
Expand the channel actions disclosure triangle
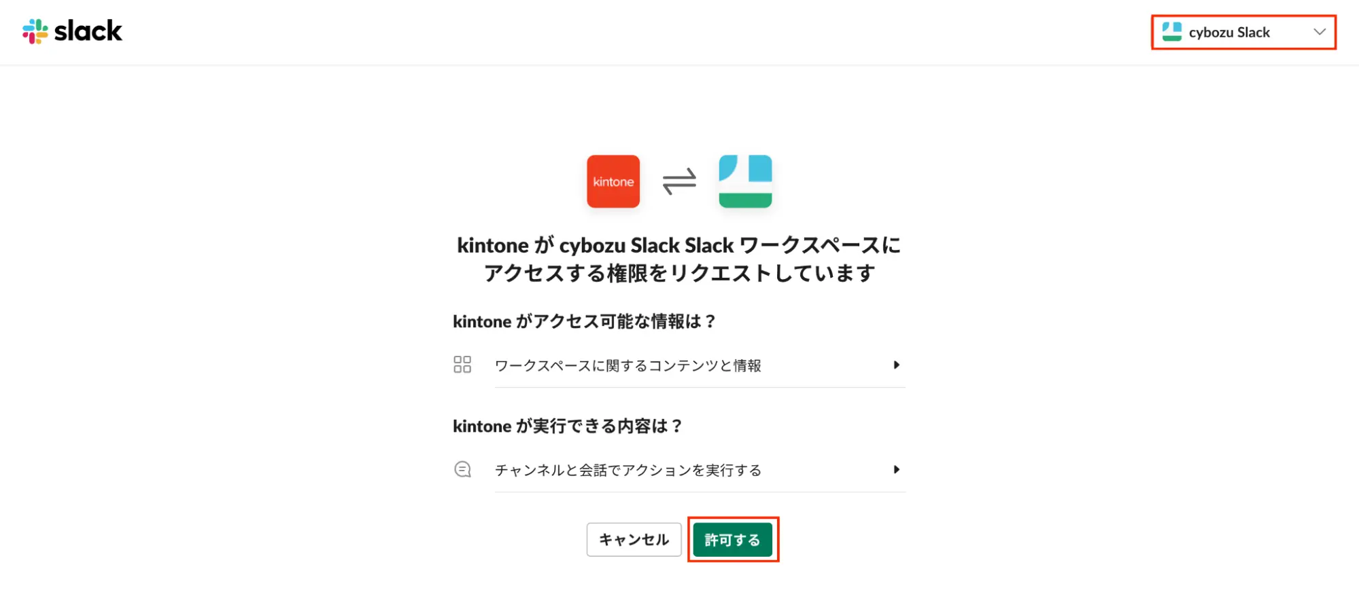point(896,469)
